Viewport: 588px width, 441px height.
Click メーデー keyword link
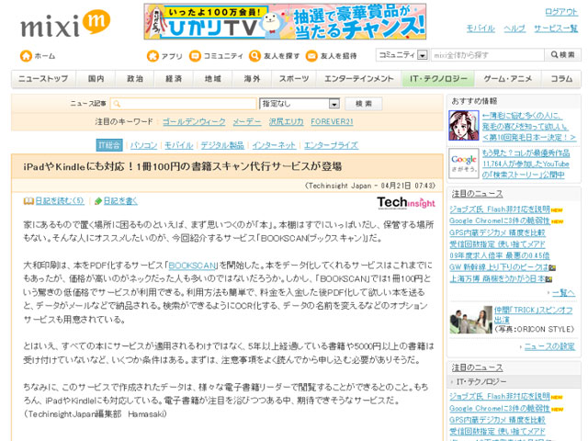tap(247, 122)
